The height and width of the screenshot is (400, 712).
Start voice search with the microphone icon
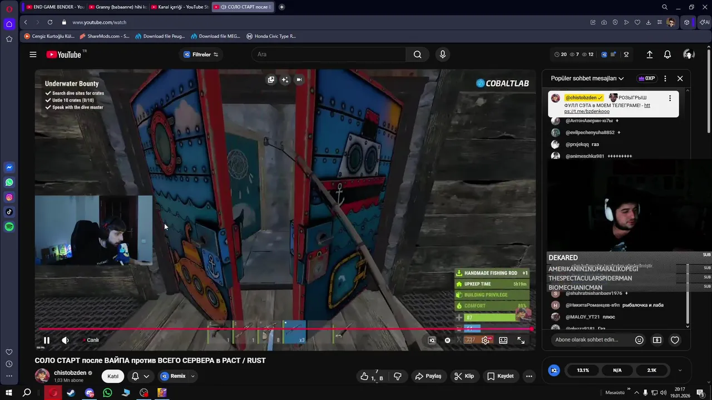(x=443, y=54)
